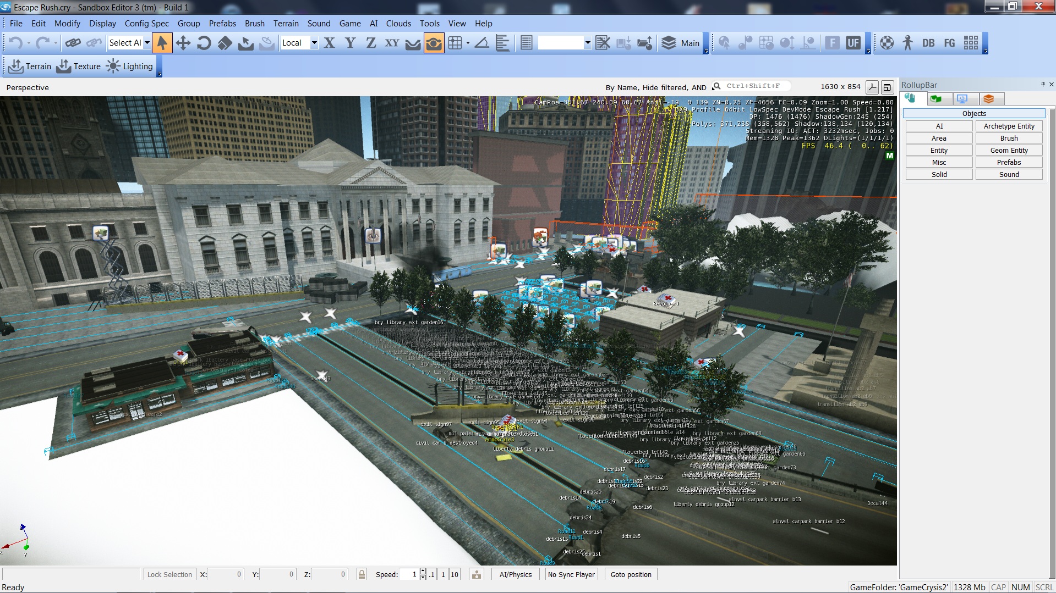Open the DB DataBase View

tap(929, 43)
